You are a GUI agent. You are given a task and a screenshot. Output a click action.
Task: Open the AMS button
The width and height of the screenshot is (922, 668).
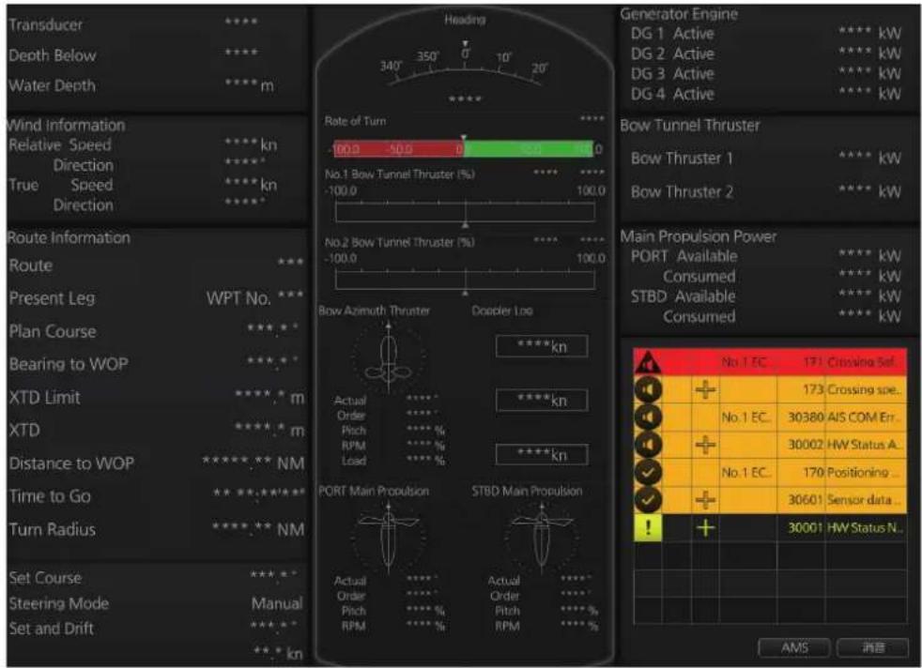pos(794,647)
